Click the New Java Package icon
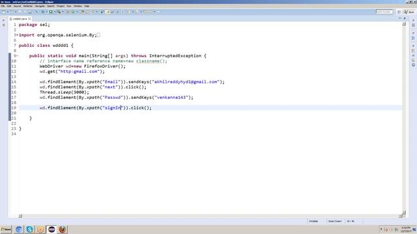Screen dimensions: 417x234 [68, 12]
